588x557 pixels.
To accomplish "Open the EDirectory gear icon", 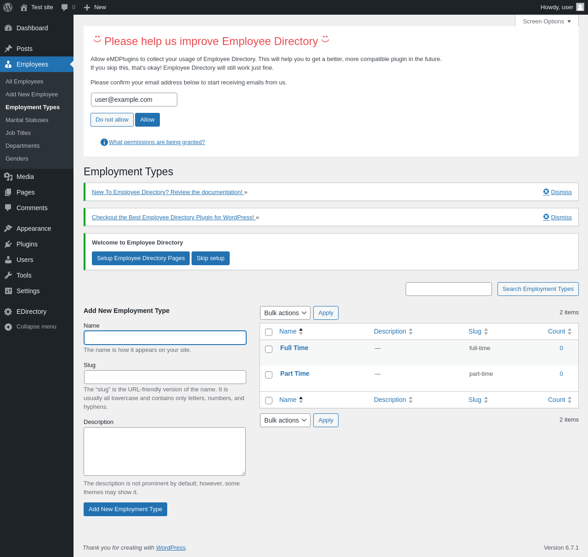I will tap(8, 312).
